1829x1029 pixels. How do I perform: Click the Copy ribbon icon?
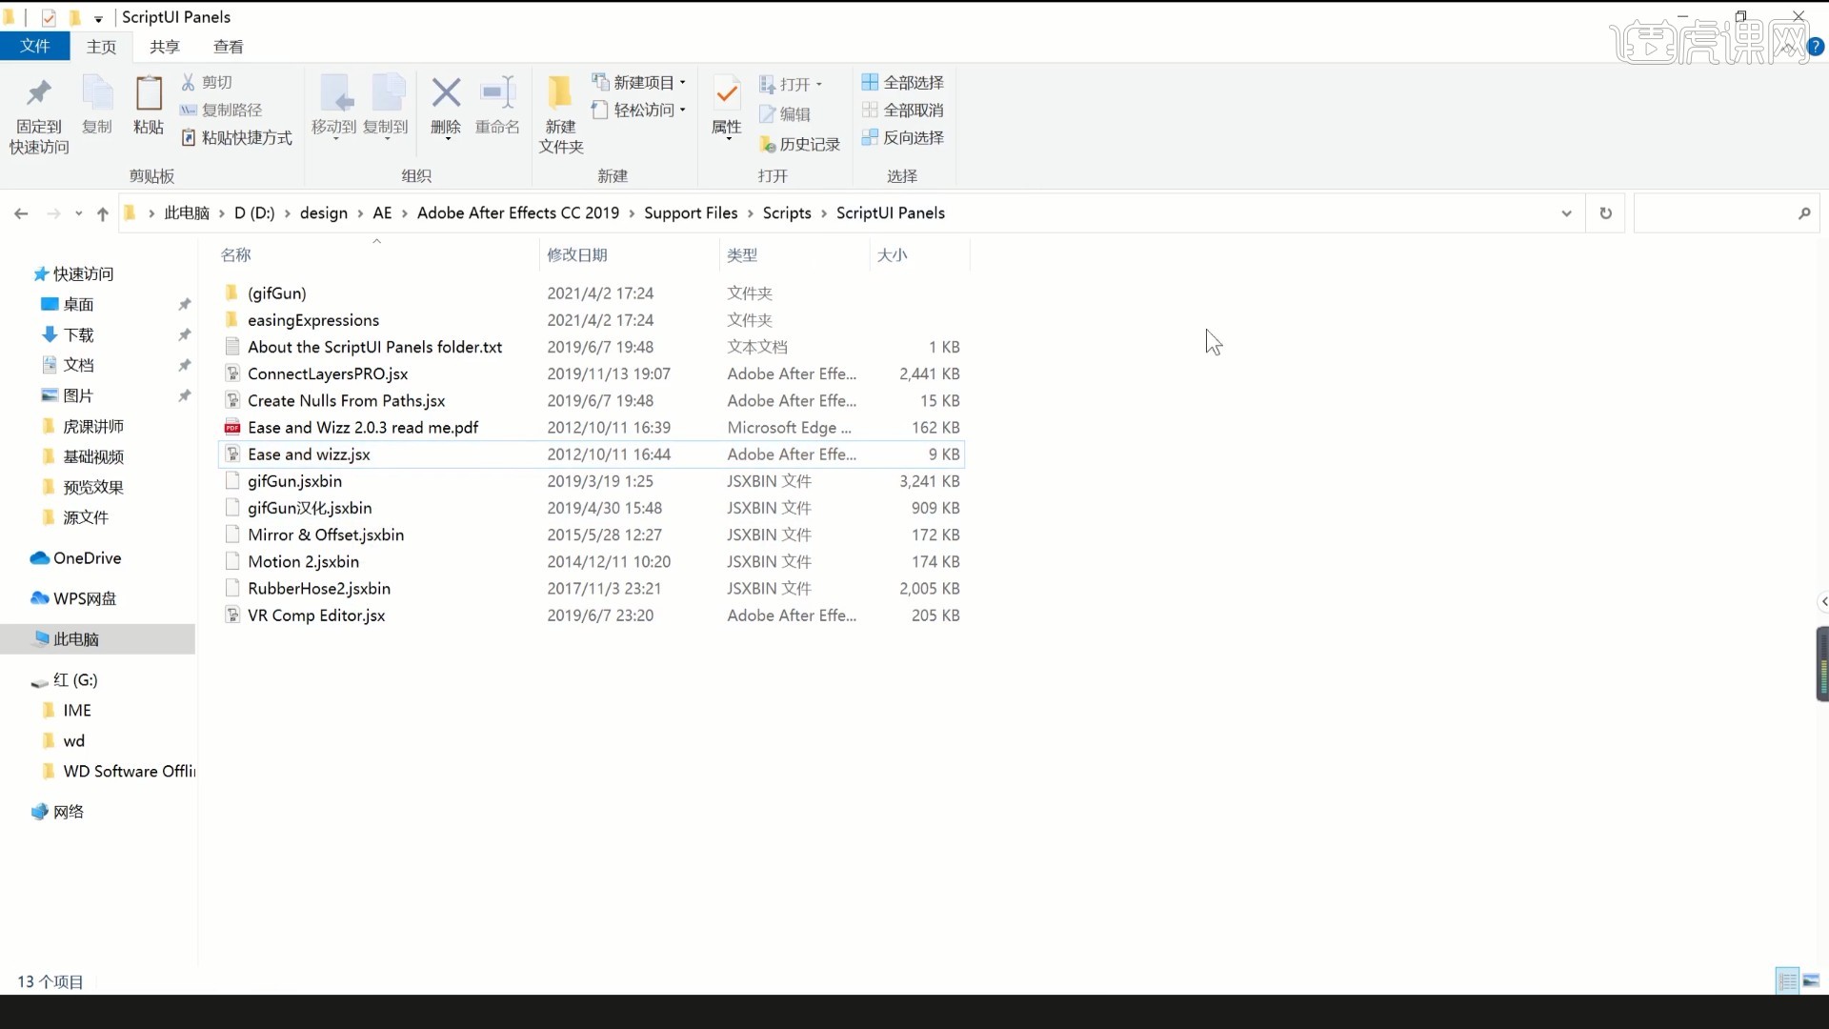(x=97, y=94)
